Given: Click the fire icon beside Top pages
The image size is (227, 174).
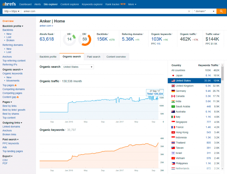Looking at the screenshot, I should 16,85.
